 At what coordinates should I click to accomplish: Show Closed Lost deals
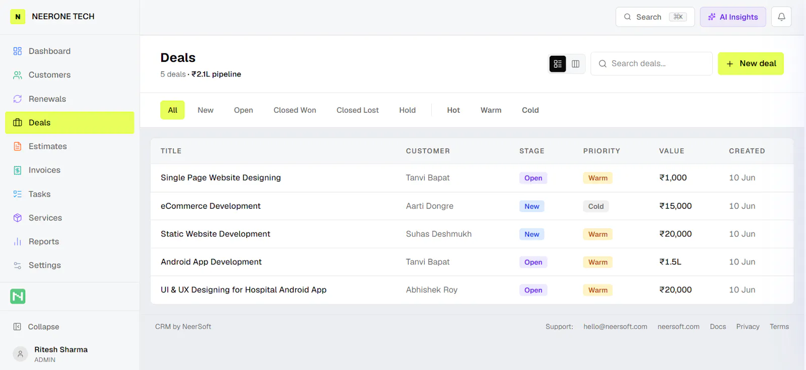tap(358, 110)
